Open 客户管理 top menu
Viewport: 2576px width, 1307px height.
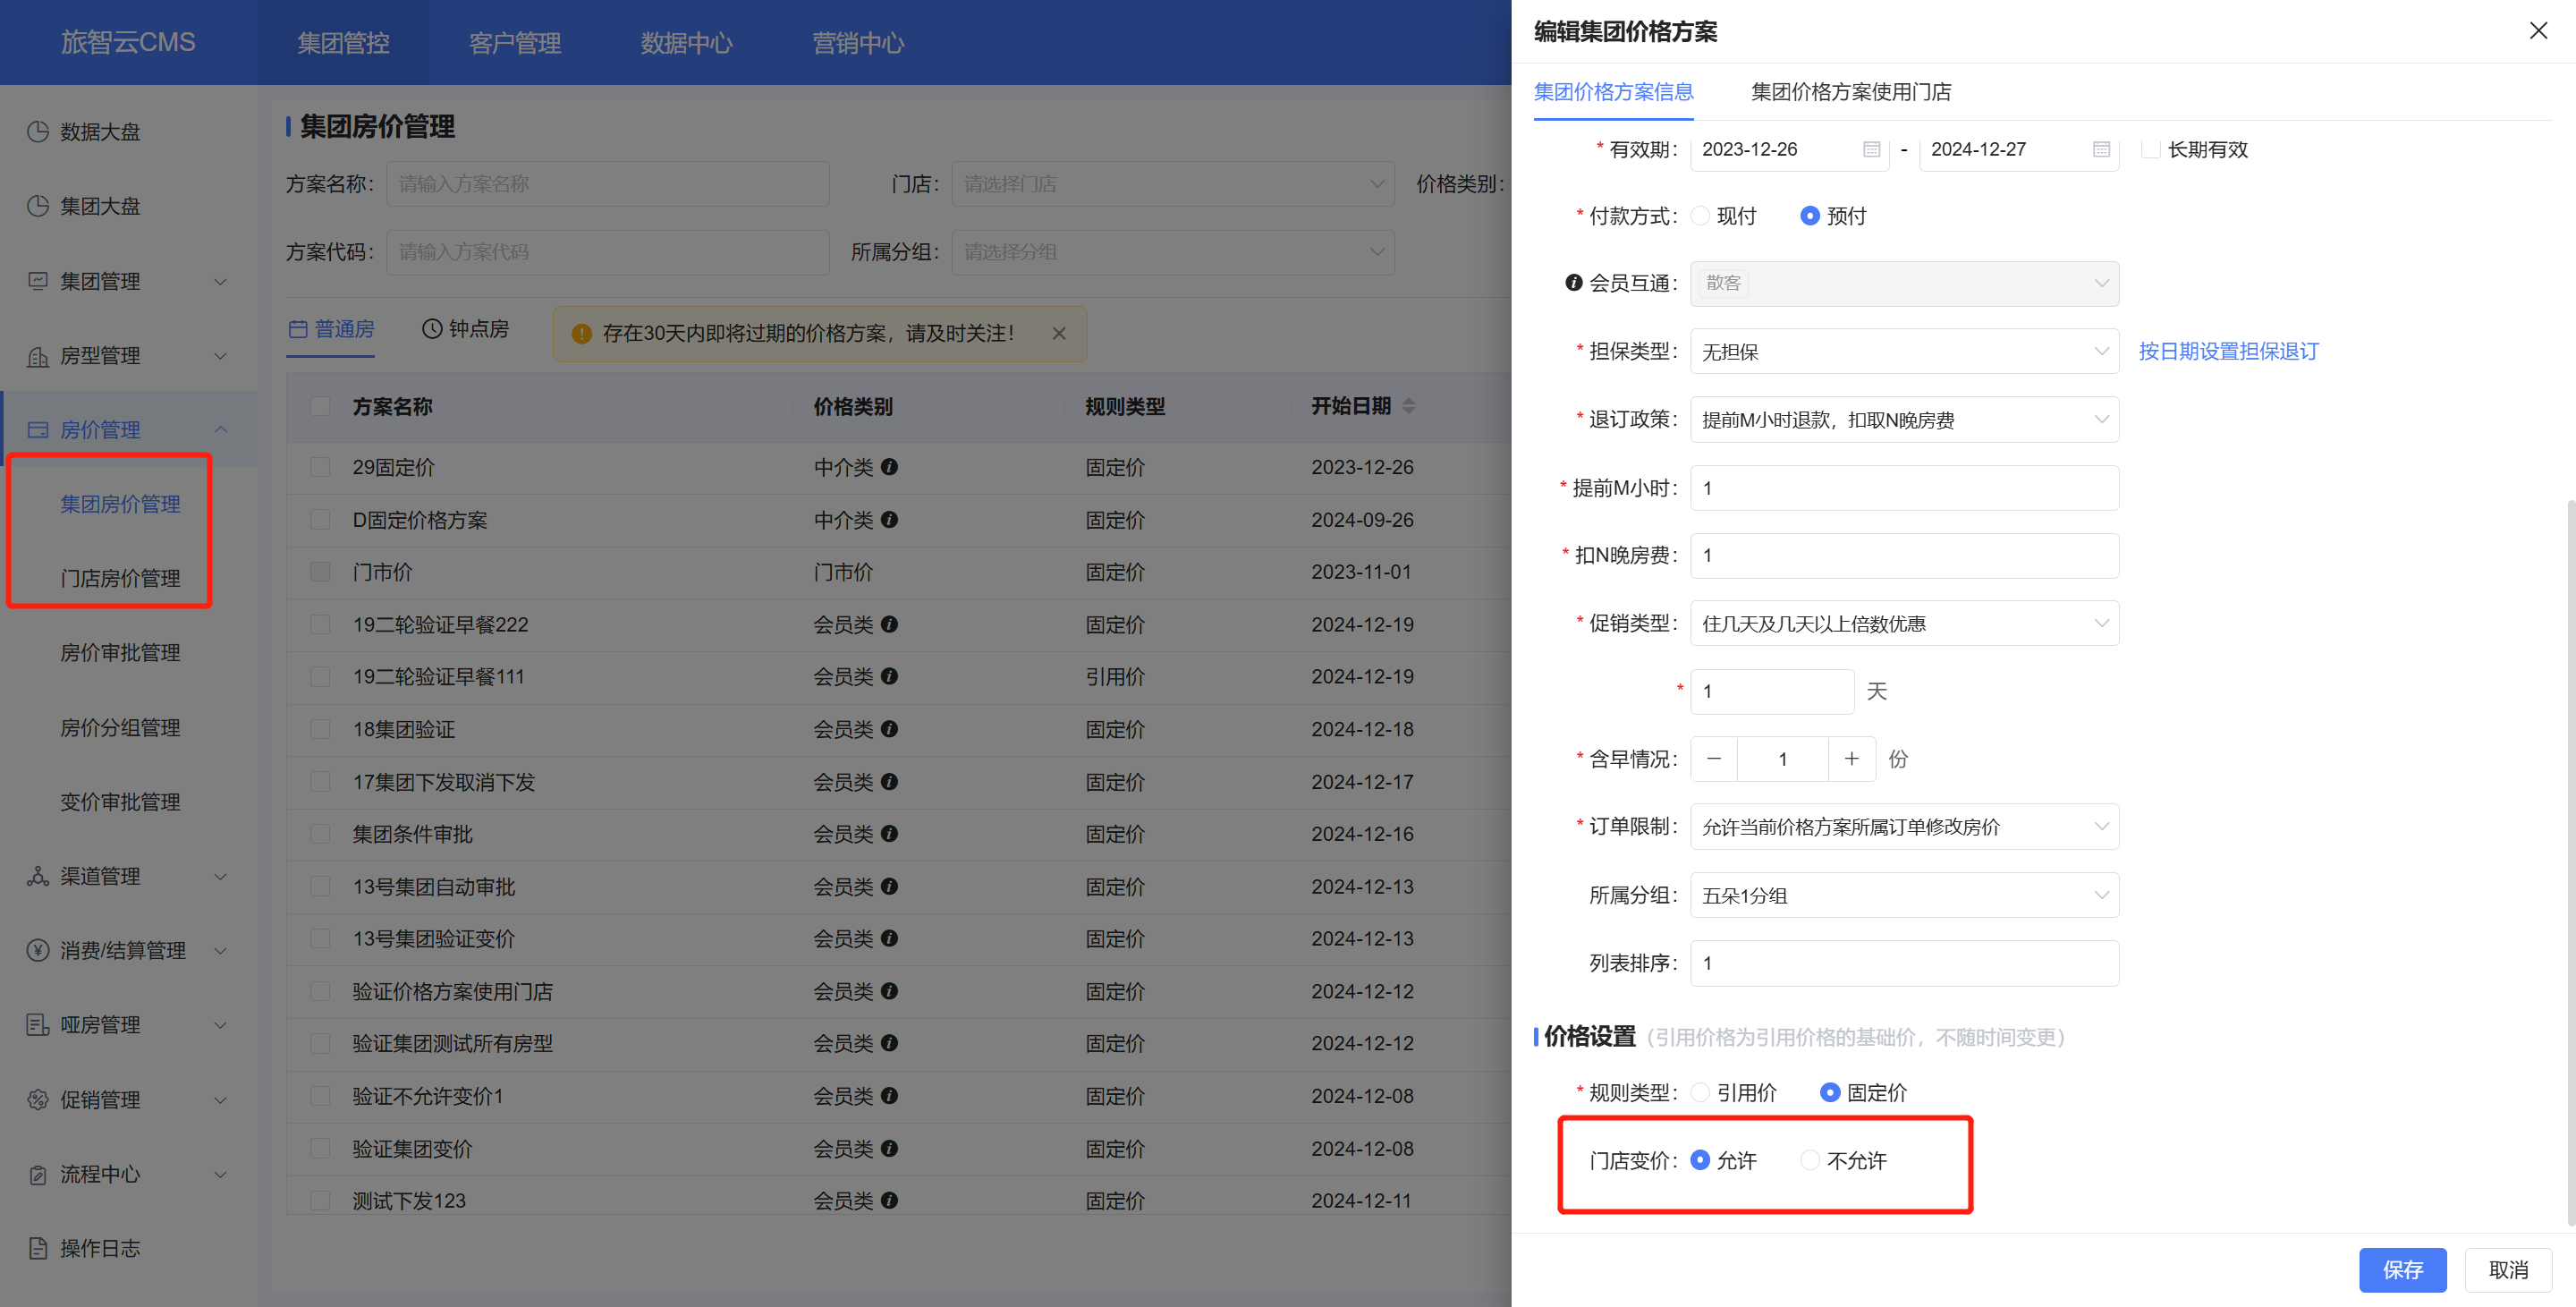coord(515,43)
